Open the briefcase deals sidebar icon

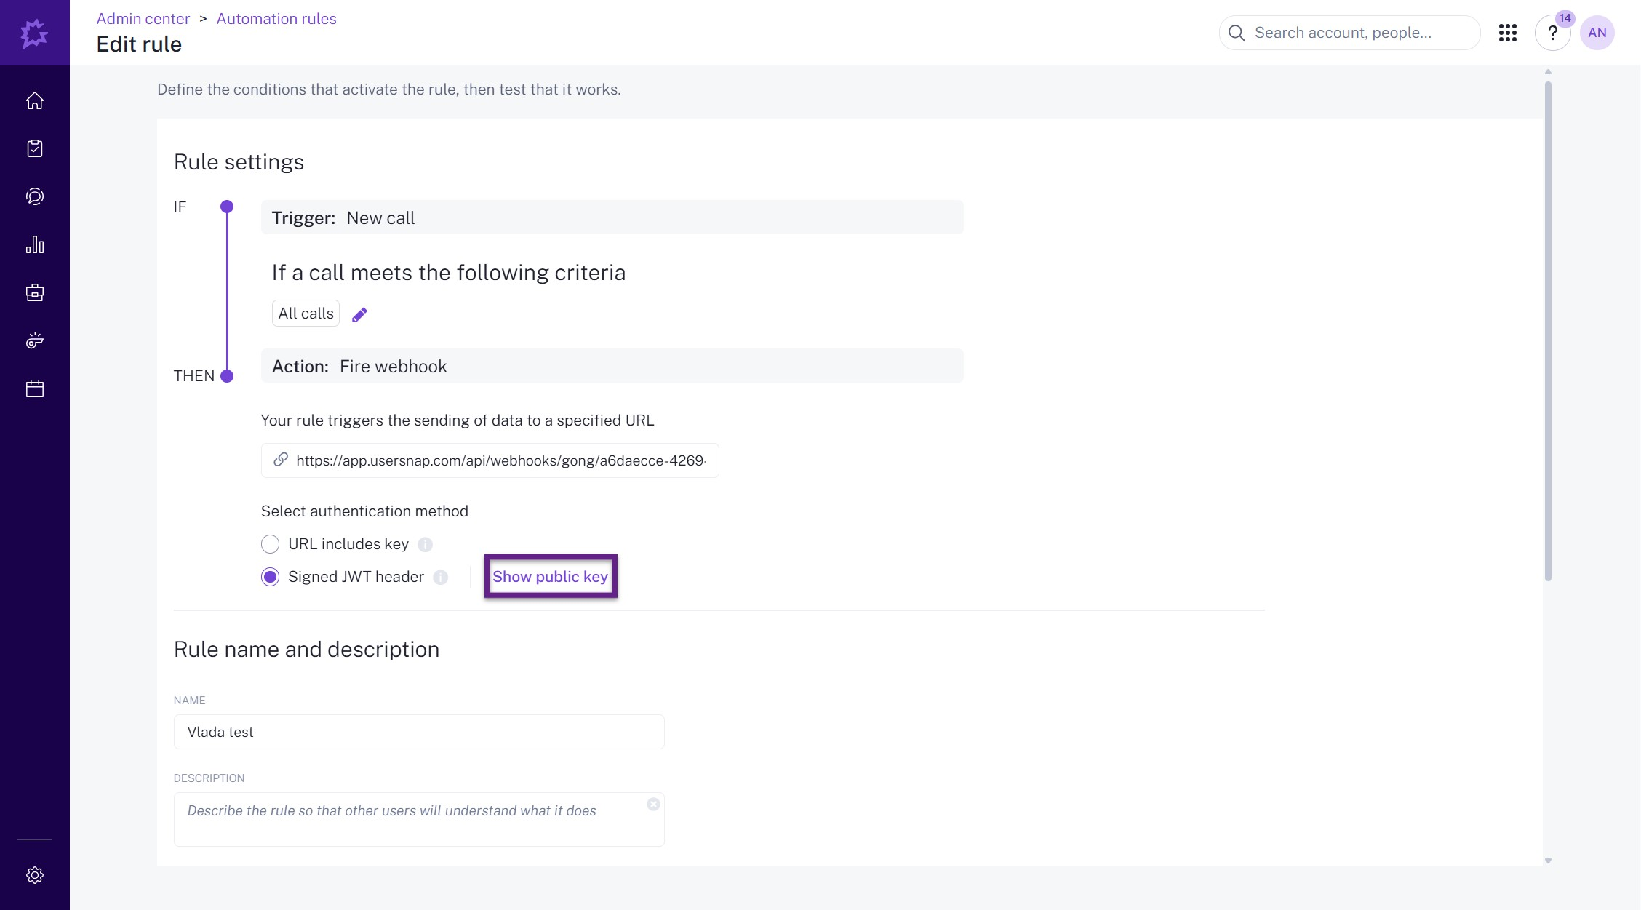pyautogui.click(x=35, y=292)
